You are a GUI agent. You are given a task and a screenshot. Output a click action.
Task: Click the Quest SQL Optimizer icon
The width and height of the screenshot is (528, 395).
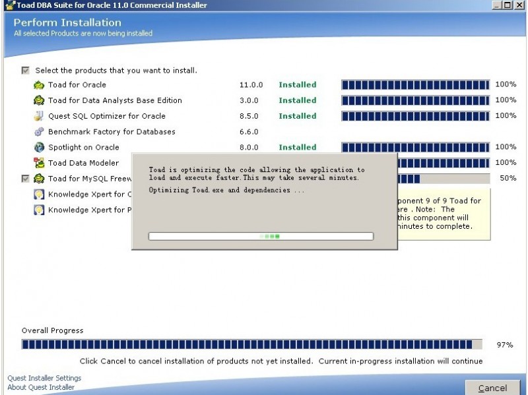(39, 116)
